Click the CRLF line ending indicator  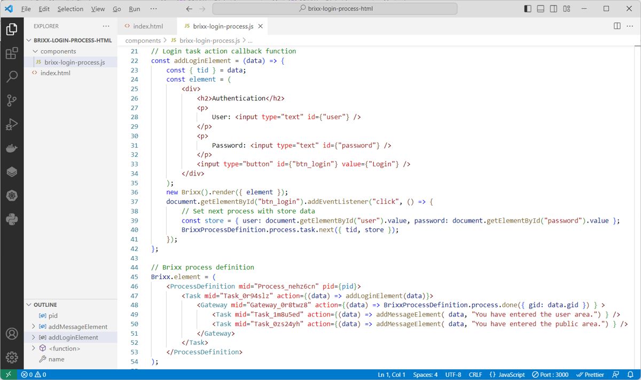pos(475,374)
